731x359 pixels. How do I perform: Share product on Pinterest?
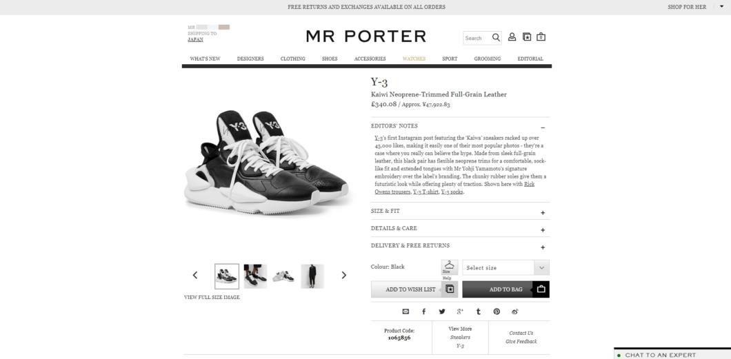point(497,311)
